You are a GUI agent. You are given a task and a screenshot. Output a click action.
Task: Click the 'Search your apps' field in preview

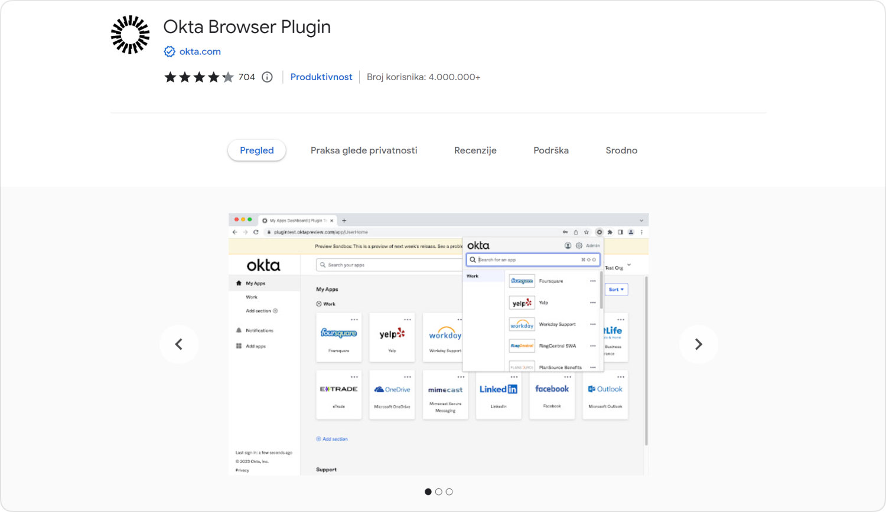pos(390,265)
